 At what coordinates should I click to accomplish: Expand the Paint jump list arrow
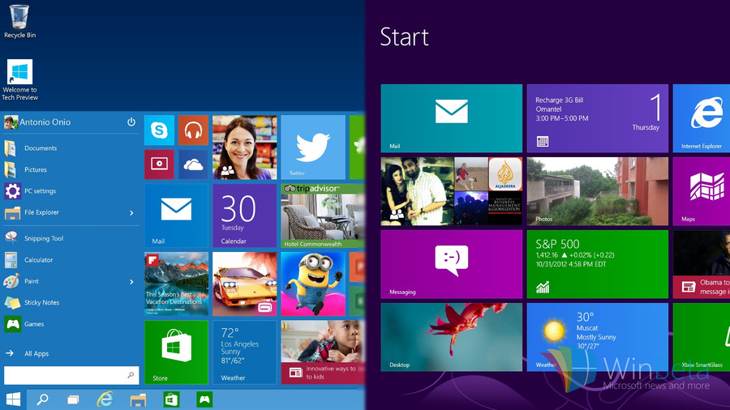(131, 282)
